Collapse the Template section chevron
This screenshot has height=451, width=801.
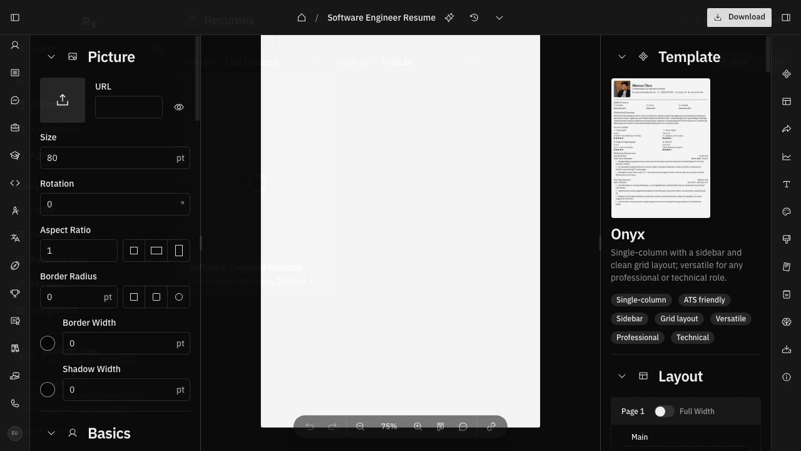(622, 57)
